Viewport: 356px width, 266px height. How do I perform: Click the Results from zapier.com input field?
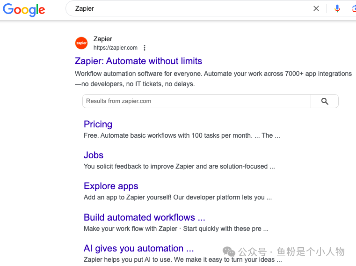pyautogui.click(x=196, y=101)
